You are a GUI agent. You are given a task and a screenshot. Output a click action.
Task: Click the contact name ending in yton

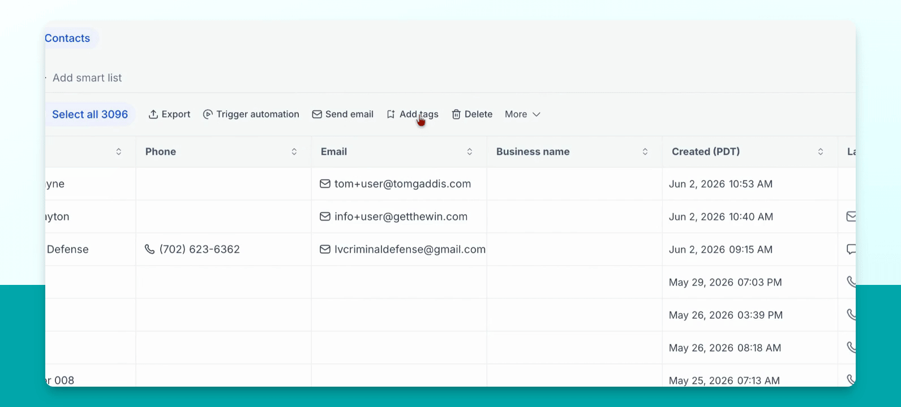click(57, 217)
